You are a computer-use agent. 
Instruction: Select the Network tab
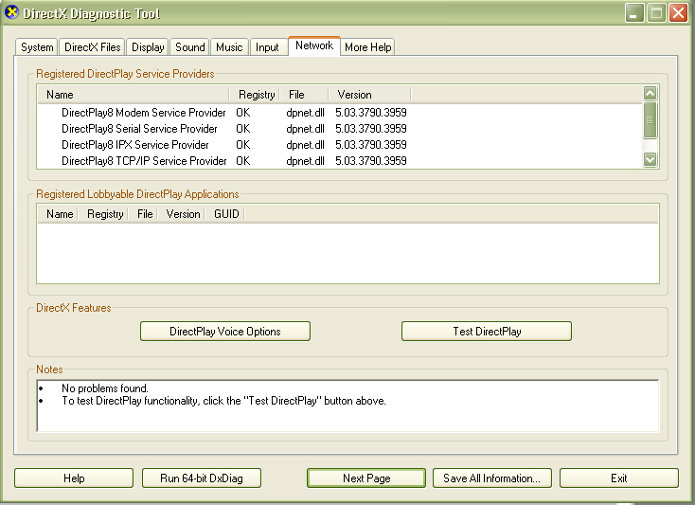click(x=314, y=45)
